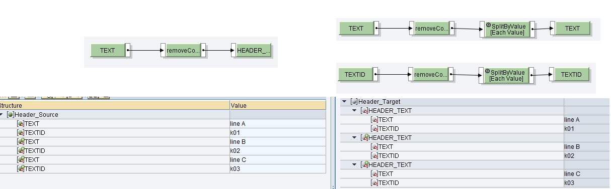
Task: Click value 'k01' in Header_Target tree
Action: [x=569, y=129]
